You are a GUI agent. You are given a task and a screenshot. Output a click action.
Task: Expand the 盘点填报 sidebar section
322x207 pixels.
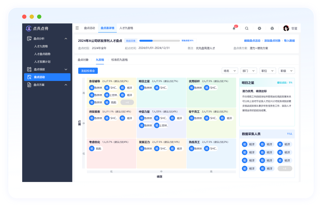[x=66, y=69]
